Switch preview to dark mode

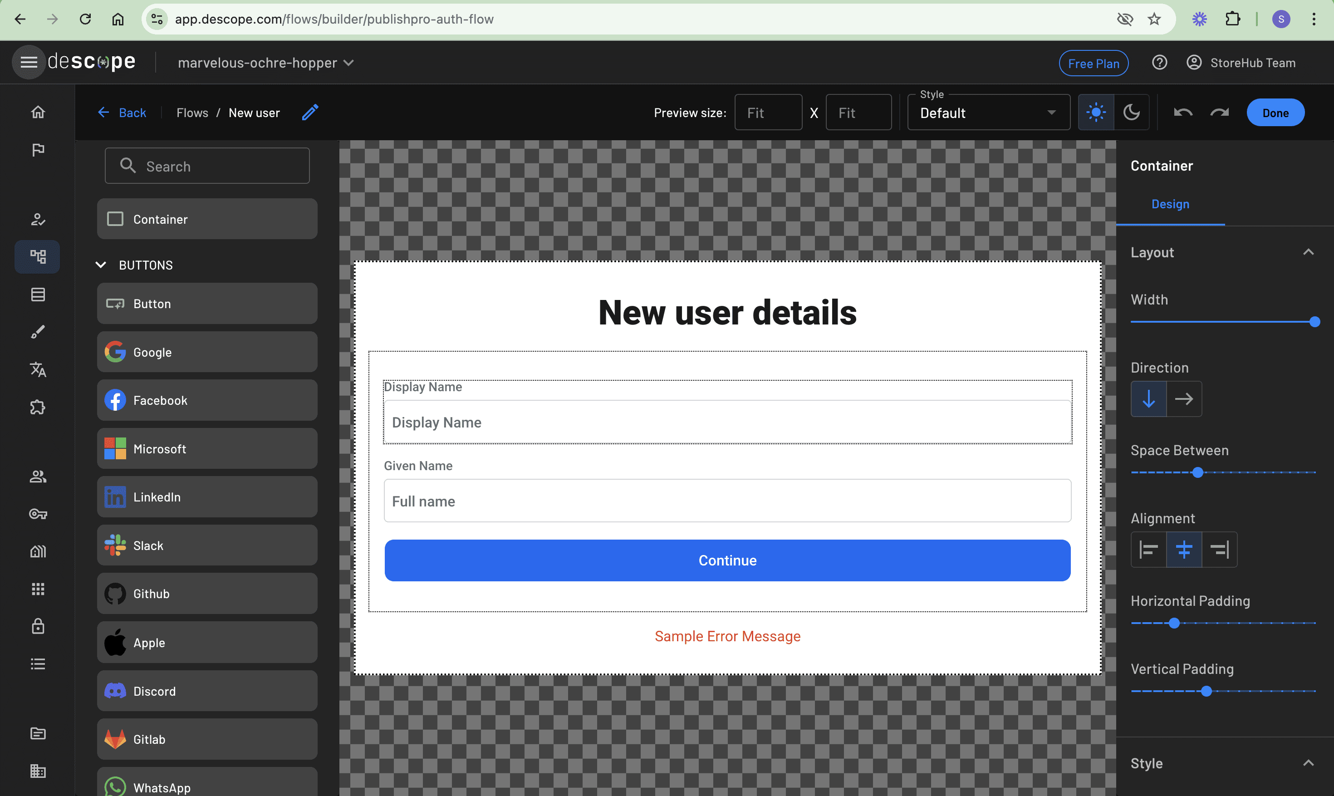coord(1131,113)
